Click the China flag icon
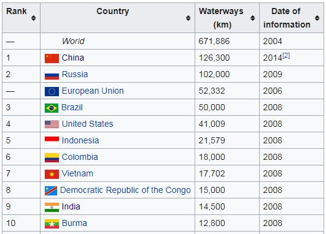Image resolution: width=326 pixels, height=234 pixels. click(x=52, y=58)
